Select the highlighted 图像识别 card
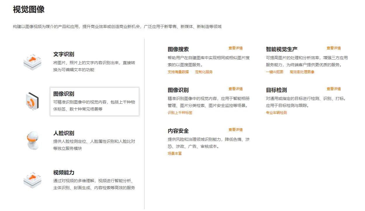 95,101
